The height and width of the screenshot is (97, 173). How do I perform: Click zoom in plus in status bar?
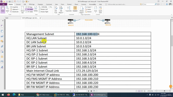point(170,91)
